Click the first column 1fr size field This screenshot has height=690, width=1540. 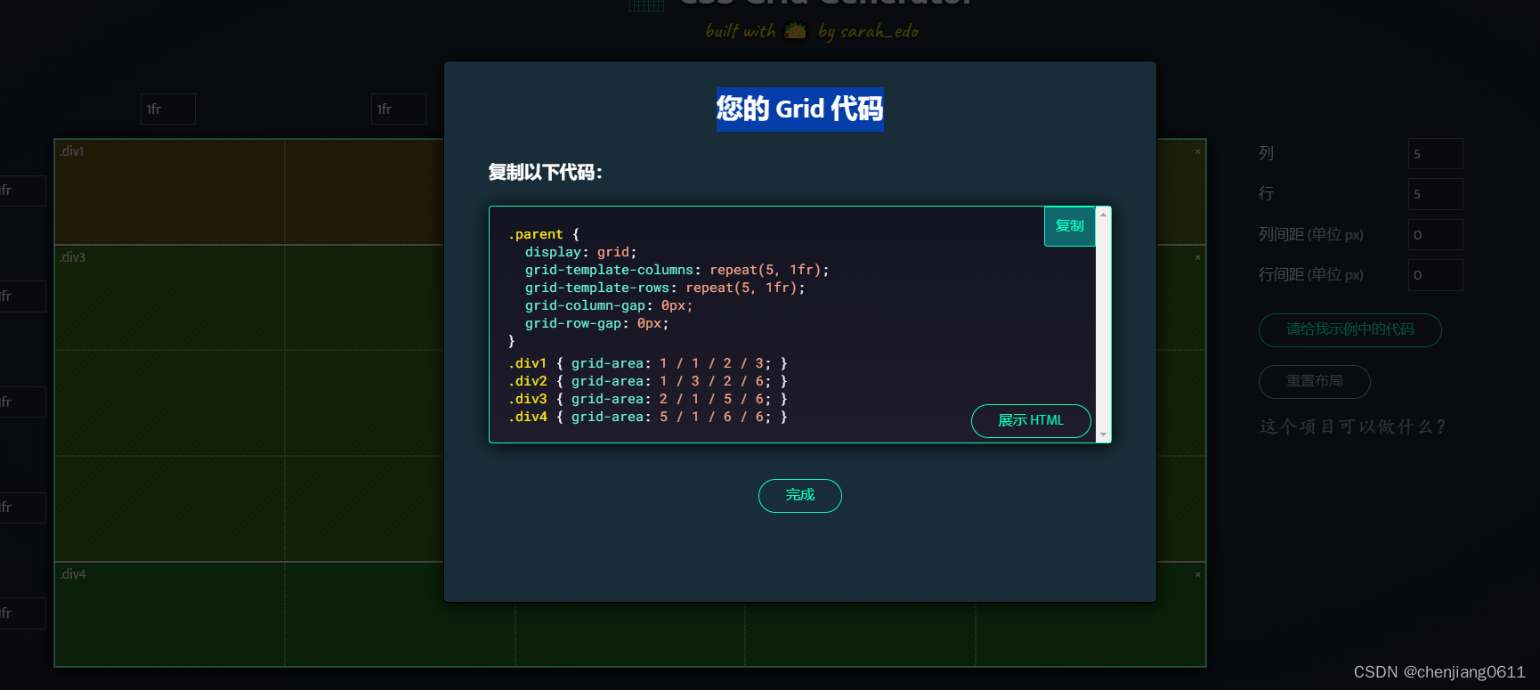pyautogui.click(x=168, y=110)
